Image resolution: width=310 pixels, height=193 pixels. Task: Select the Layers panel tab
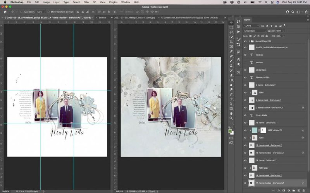[247, 20]
